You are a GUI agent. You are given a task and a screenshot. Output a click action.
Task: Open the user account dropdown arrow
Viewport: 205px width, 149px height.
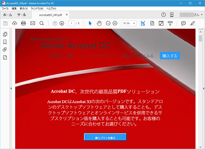click(x=202, y=15)
